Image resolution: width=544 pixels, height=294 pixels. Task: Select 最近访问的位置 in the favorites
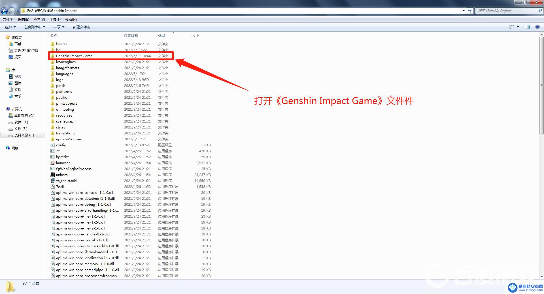24,51
